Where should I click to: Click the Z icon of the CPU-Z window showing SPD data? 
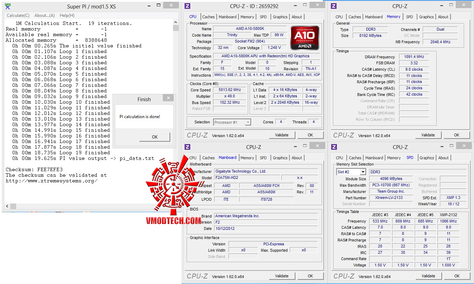coord(334,147)
